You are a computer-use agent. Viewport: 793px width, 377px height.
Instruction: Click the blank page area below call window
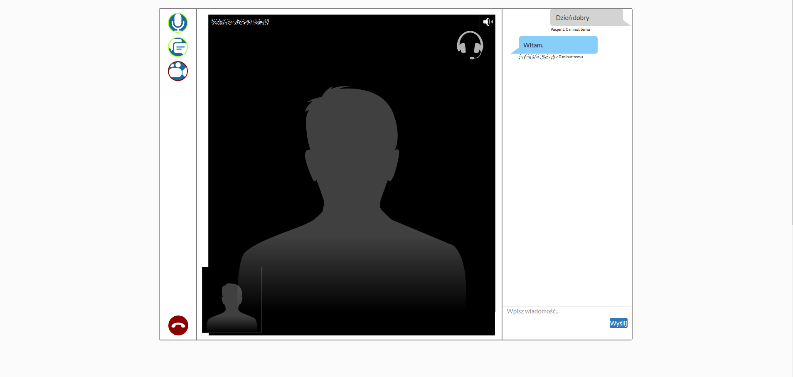pos(395,358)
